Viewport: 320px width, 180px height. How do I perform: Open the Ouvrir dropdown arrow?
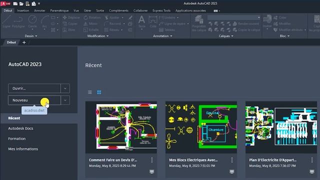tap(65, 88)
